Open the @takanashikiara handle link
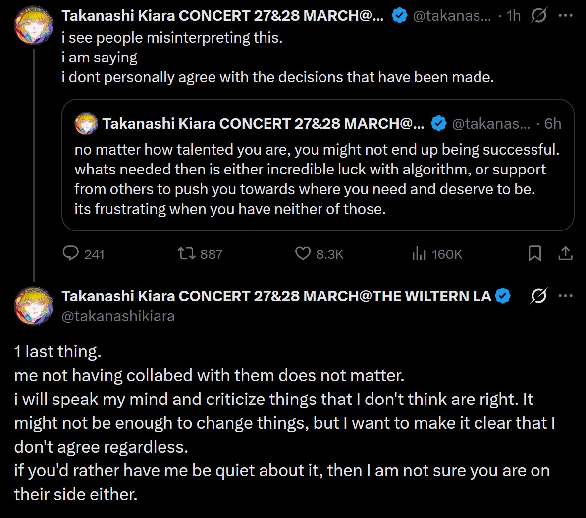Image resolution: width=586 pixels, height=518 pixels. click(118, 316)
